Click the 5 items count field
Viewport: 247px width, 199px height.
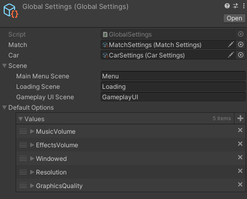pyautogui.click(x=222, y=119)
